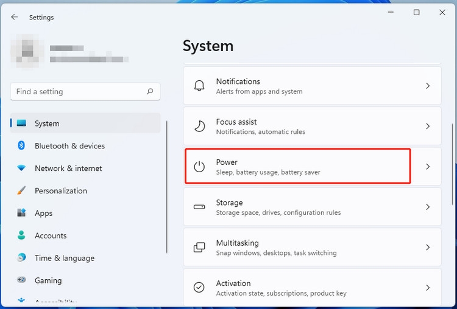Image resolution: width=457 pixels, height=309 pixels.
Task: Click the Personalization paintbrush icon
Action: (x=21, y=190)
